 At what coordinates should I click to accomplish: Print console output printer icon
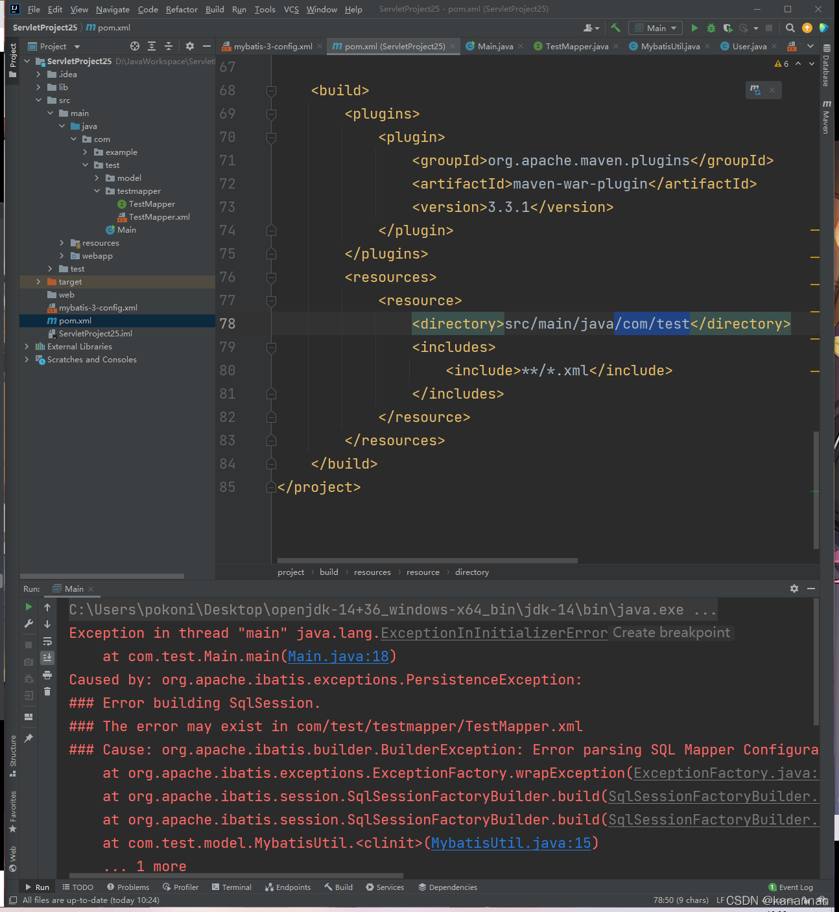pyautogui.click(x=47, y=675)
